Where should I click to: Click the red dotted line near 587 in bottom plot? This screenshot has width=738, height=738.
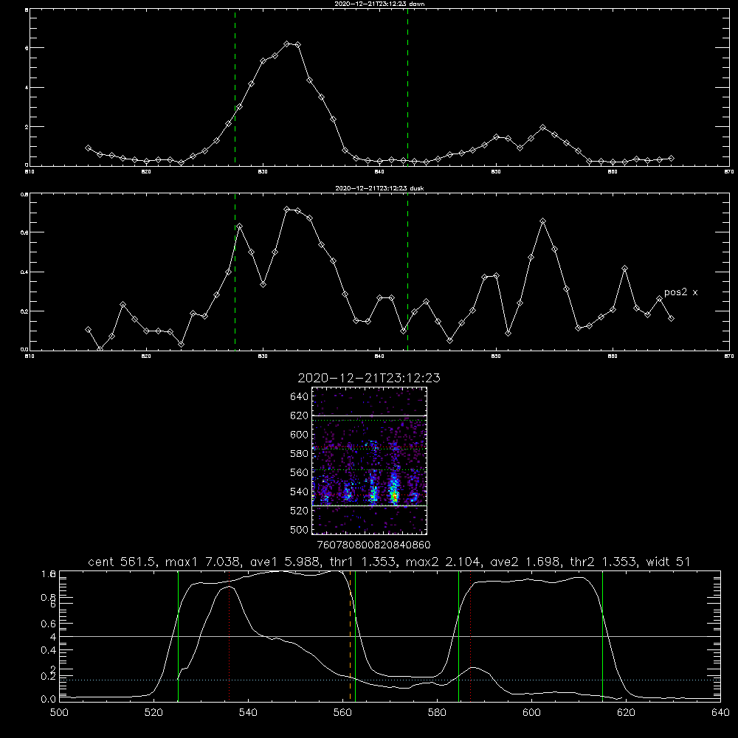470,635
